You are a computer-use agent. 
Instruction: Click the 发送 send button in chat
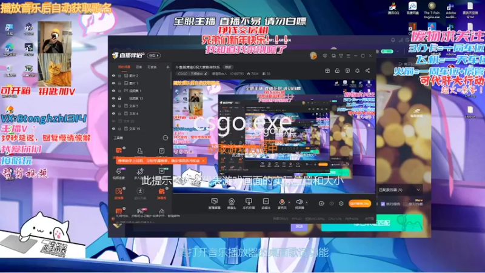tap(299, 226)
